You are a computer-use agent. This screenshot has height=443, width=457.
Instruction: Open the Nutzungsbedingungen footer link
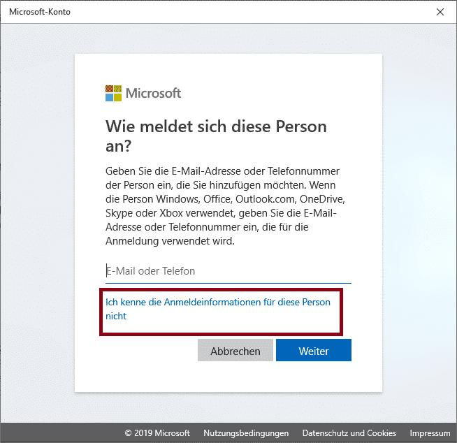[246, 433]
